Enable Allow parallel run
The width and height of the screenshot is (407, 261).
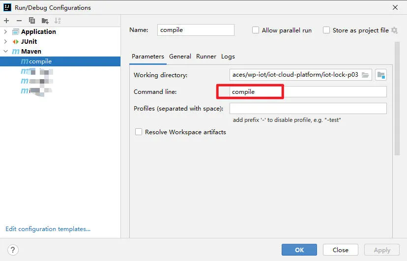tap(256, 30)
